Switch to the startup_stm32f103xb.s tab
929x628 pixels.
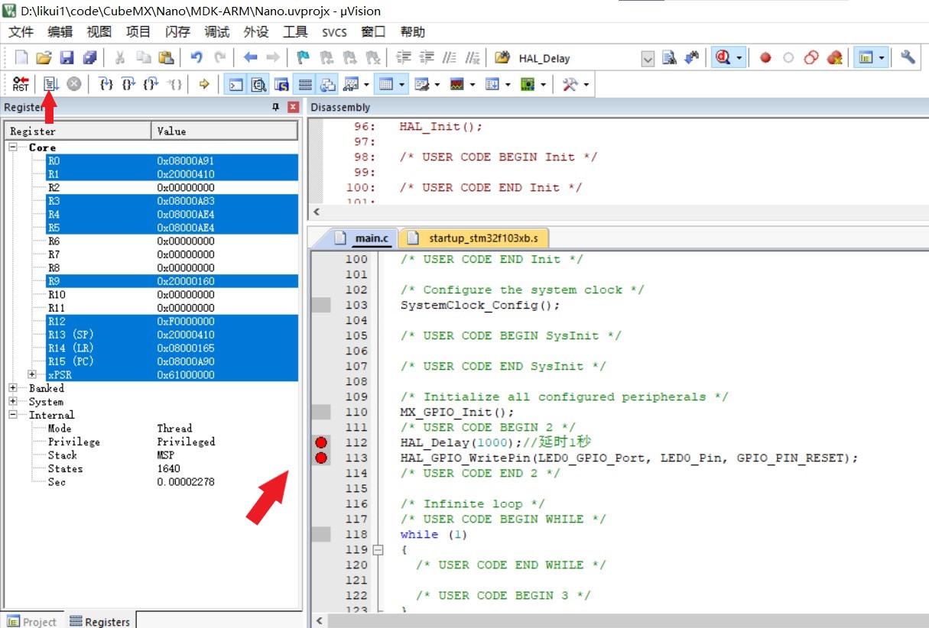coord(473,238)
